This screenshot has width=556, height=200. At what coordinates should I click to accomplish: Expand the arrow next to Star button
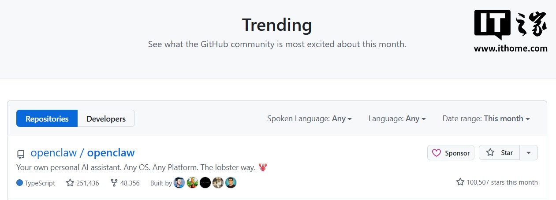529,153
